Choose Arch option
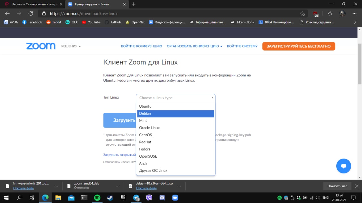This screenshot has height=203, width=362. coord(176,163)
